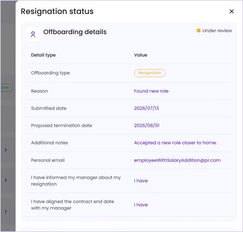Expand the third chevron in left sidebar
The width and height of the screenshot is (243, 232).
pos(6,211)
